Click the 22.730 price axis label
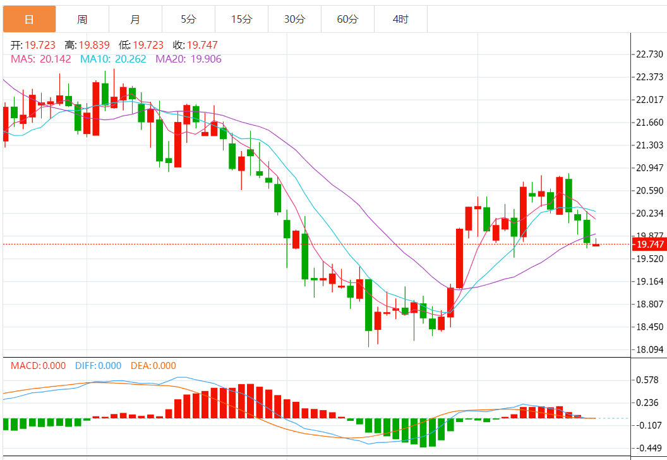The image size is (667, 460). coord(649,54)
